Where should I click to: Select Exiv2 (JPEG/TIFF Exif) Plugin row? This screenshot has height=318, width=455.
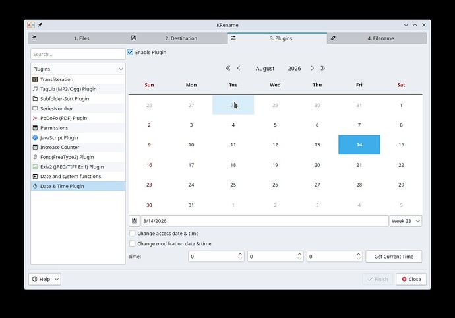pos(78,167)
